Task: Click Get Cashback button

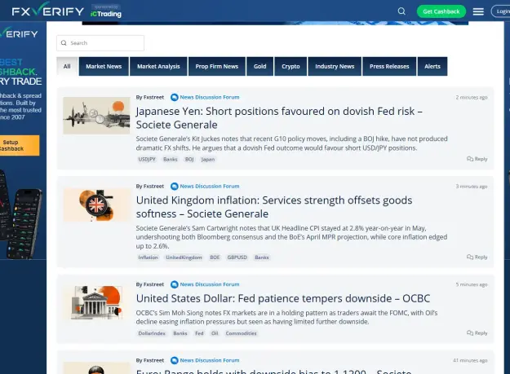Action: 441,11
